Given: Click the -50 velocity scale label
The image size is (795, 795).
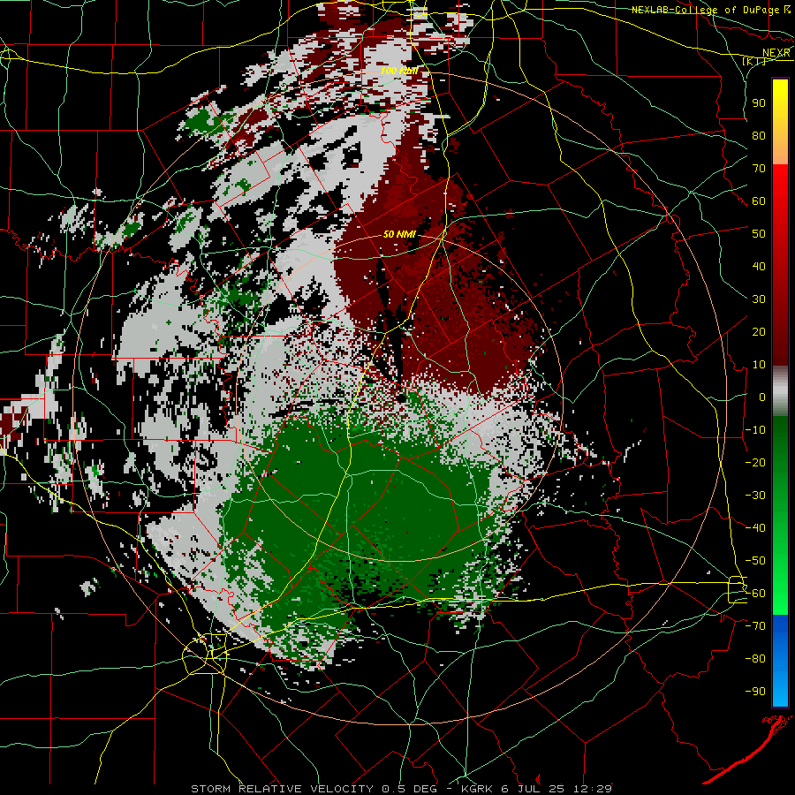Looking at the screenshot, I should 755,561.
